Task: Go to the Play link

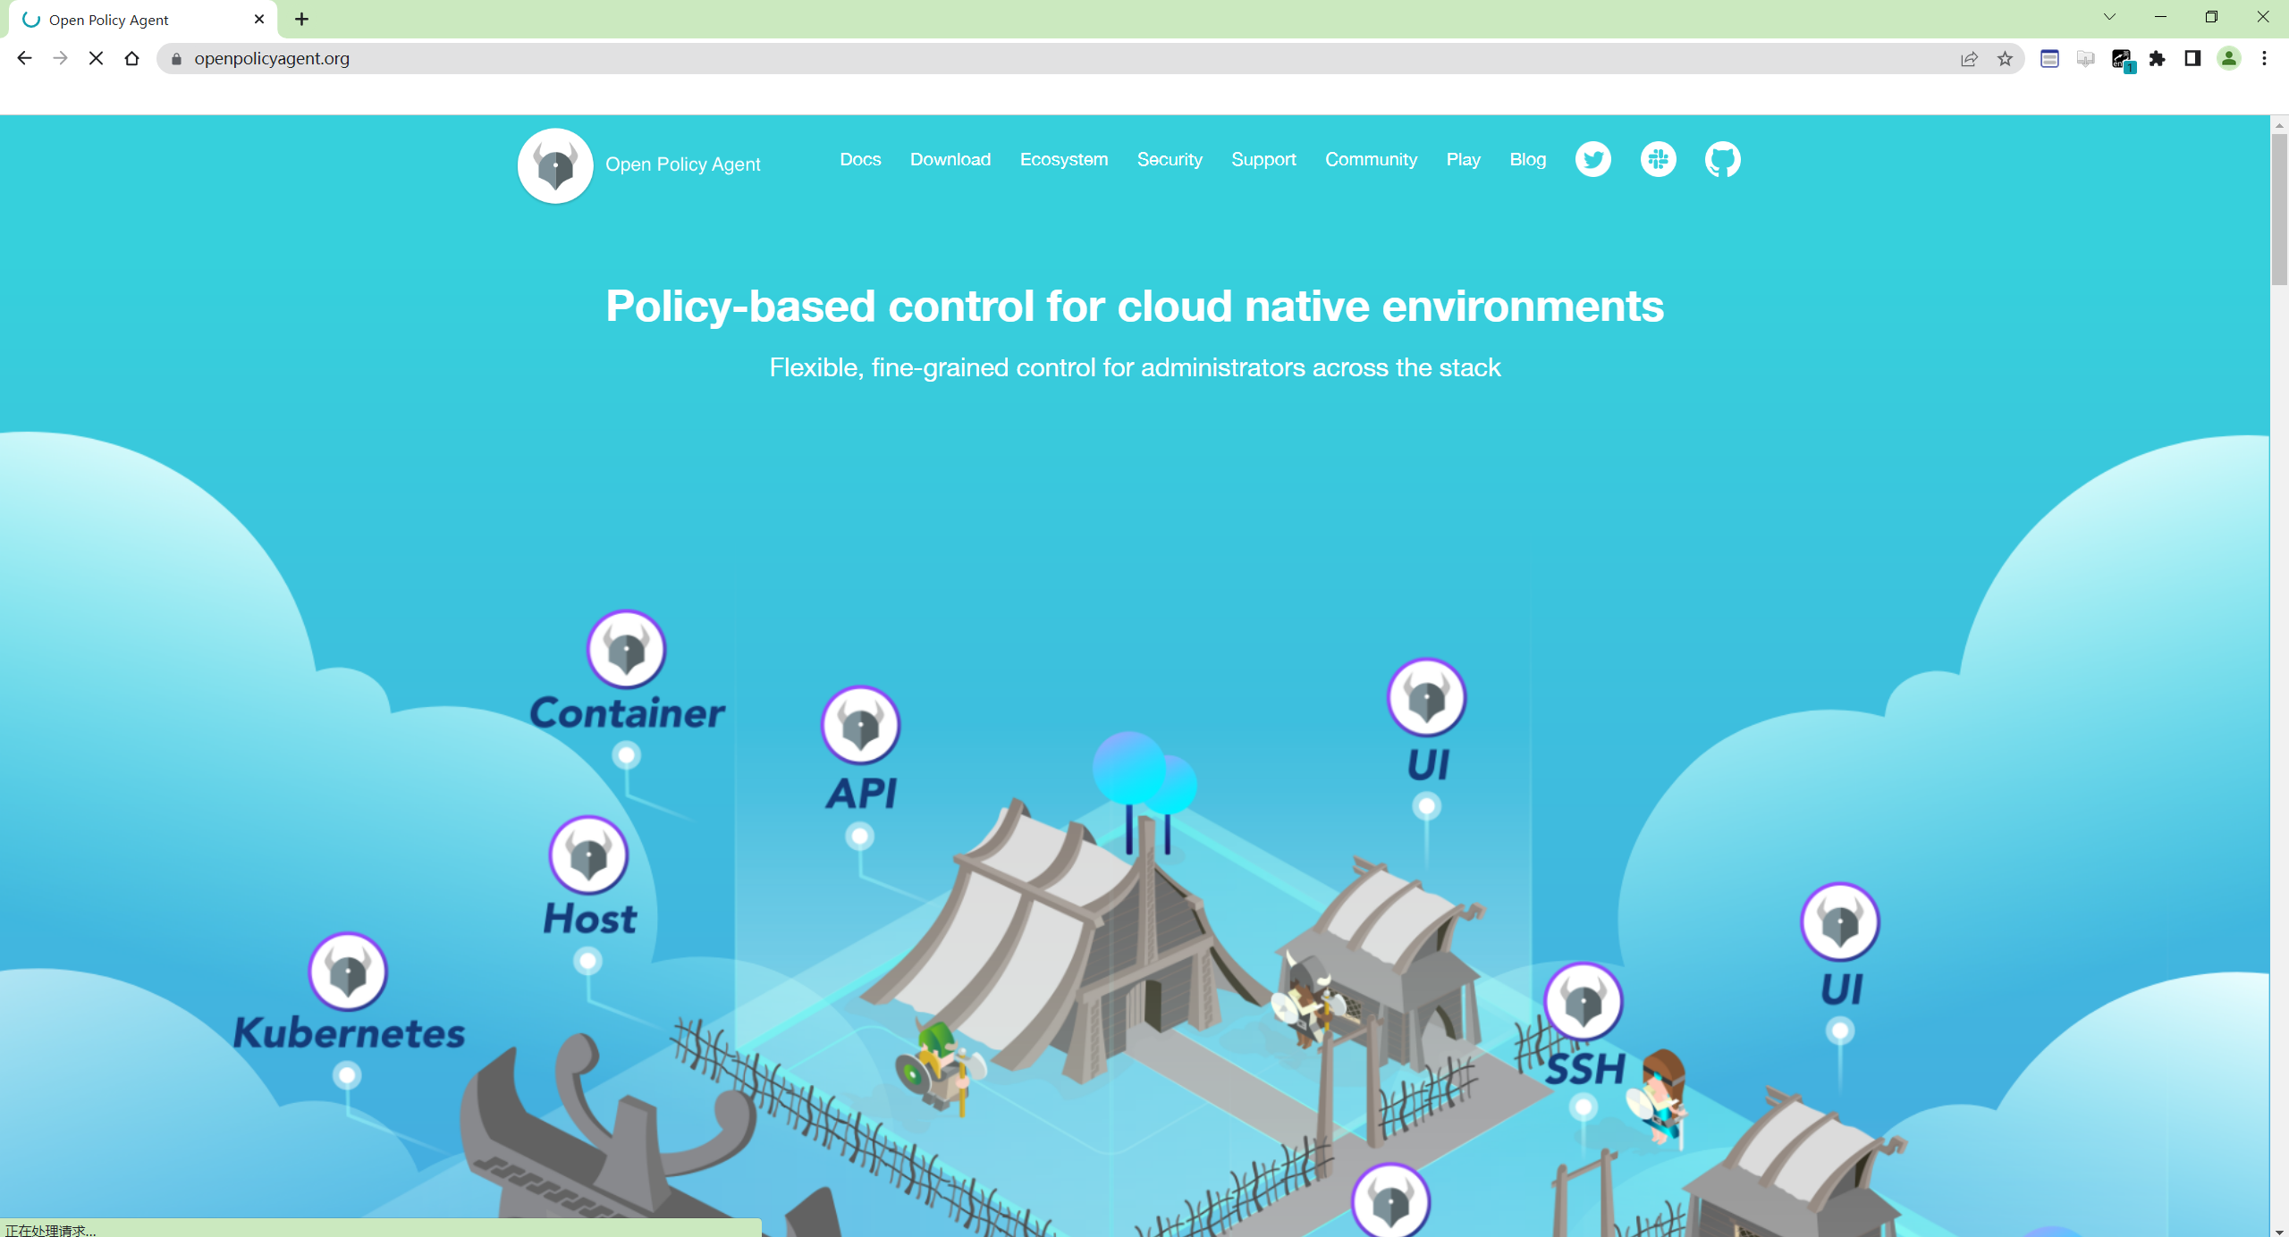Action: (1463, 159)
